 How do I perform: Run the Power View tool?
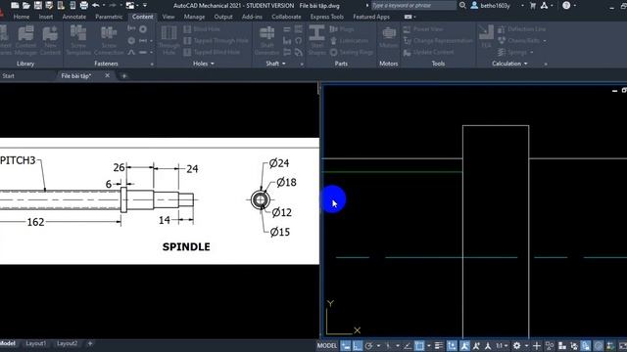[423, 29]
